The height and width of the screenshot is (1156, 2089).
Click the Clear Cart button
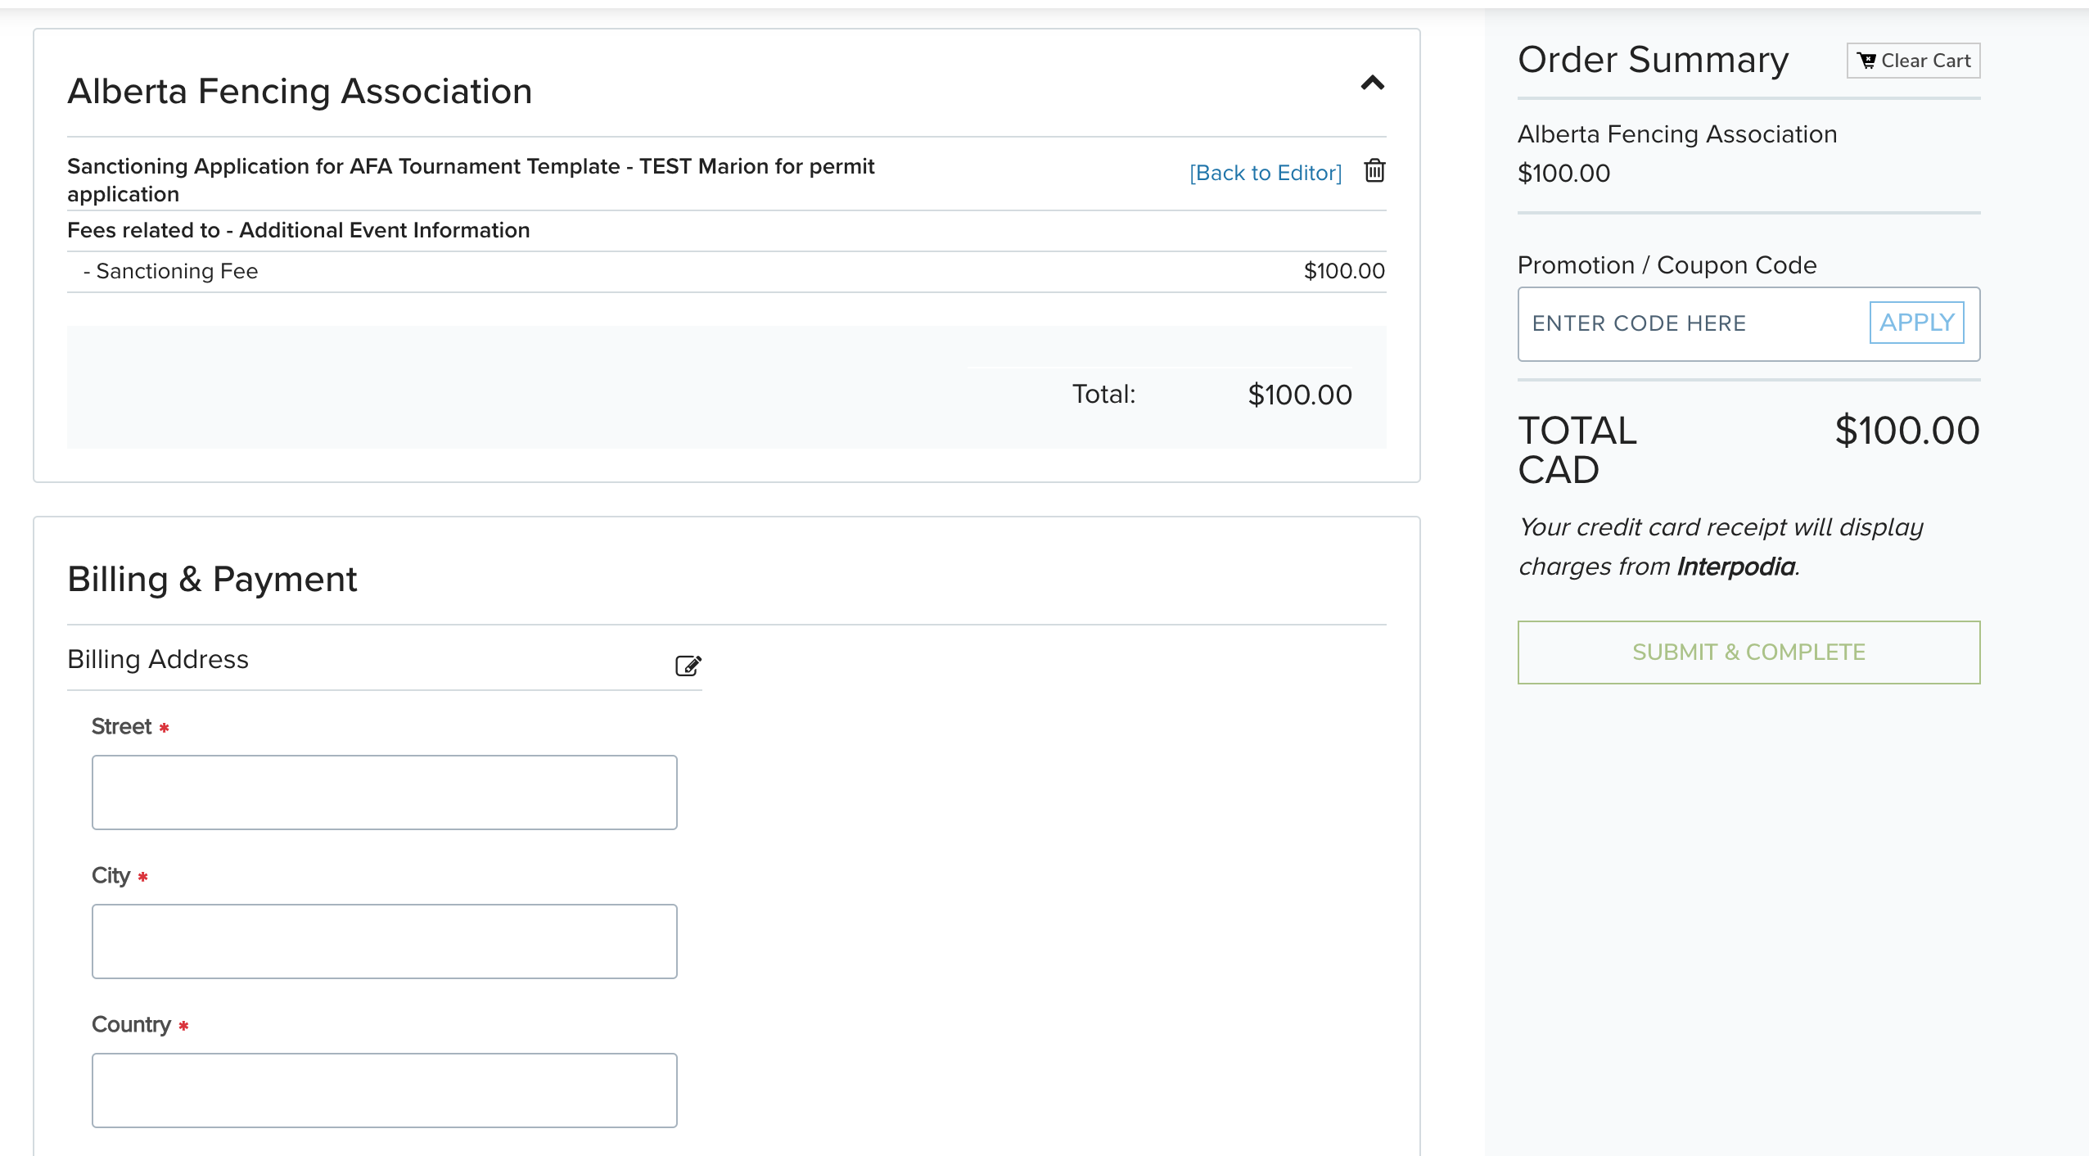[x=1913, y=61]
